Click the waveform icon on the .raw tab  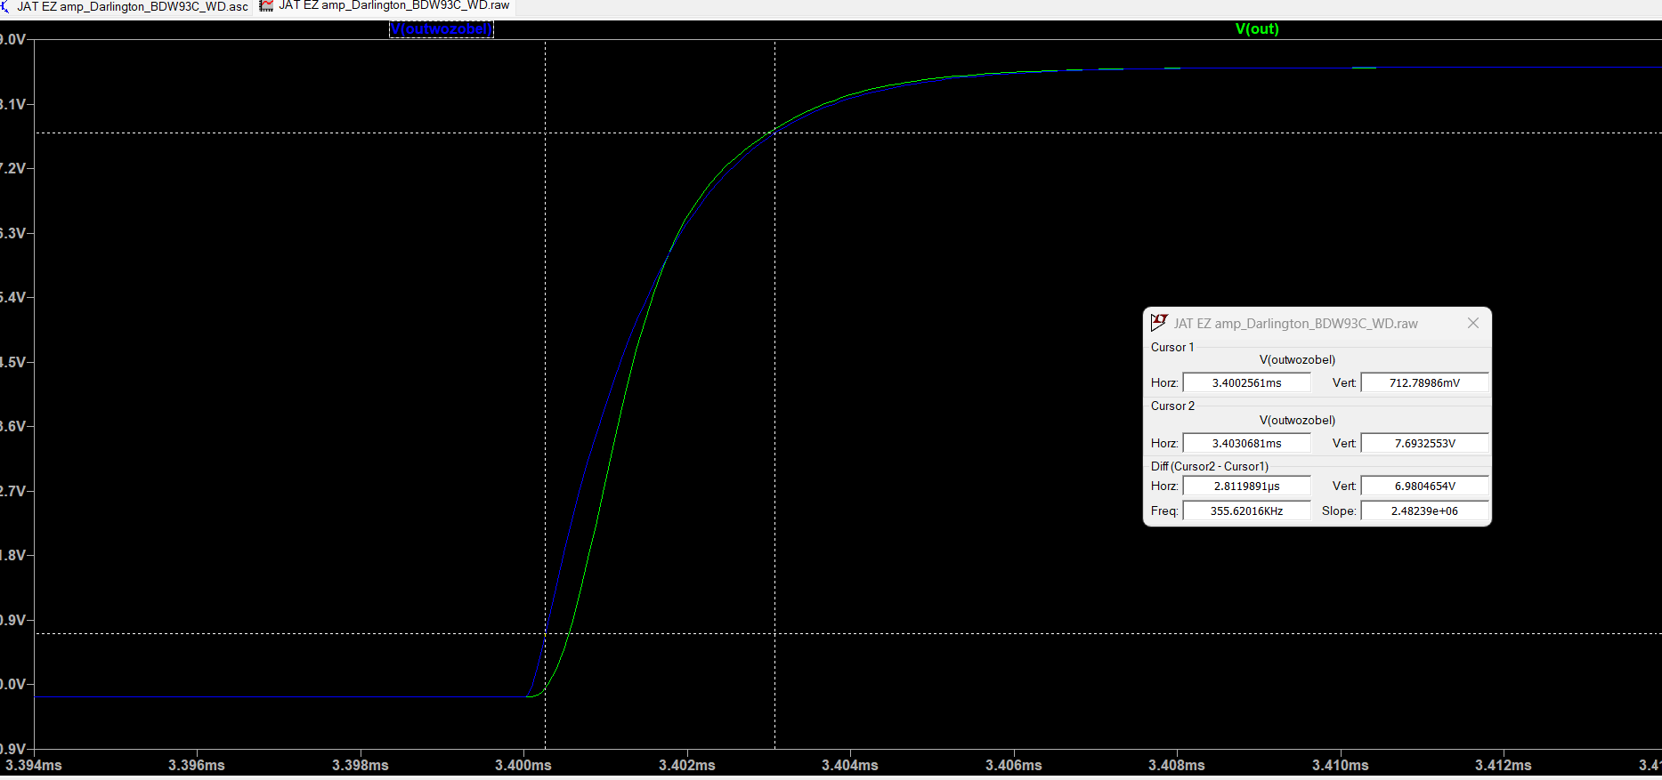[x=266, y=6]
